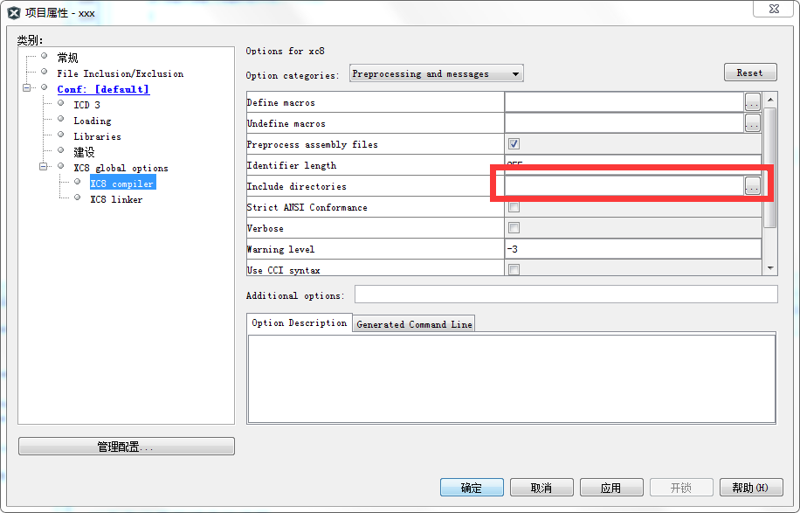Click options list scrollbar up arrow
The height and width of the screenshot is (513, 800).
770,99
